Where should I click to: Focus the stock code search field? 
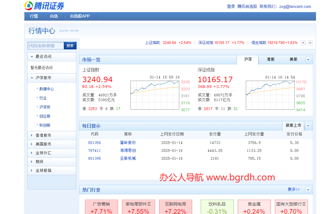46,46
